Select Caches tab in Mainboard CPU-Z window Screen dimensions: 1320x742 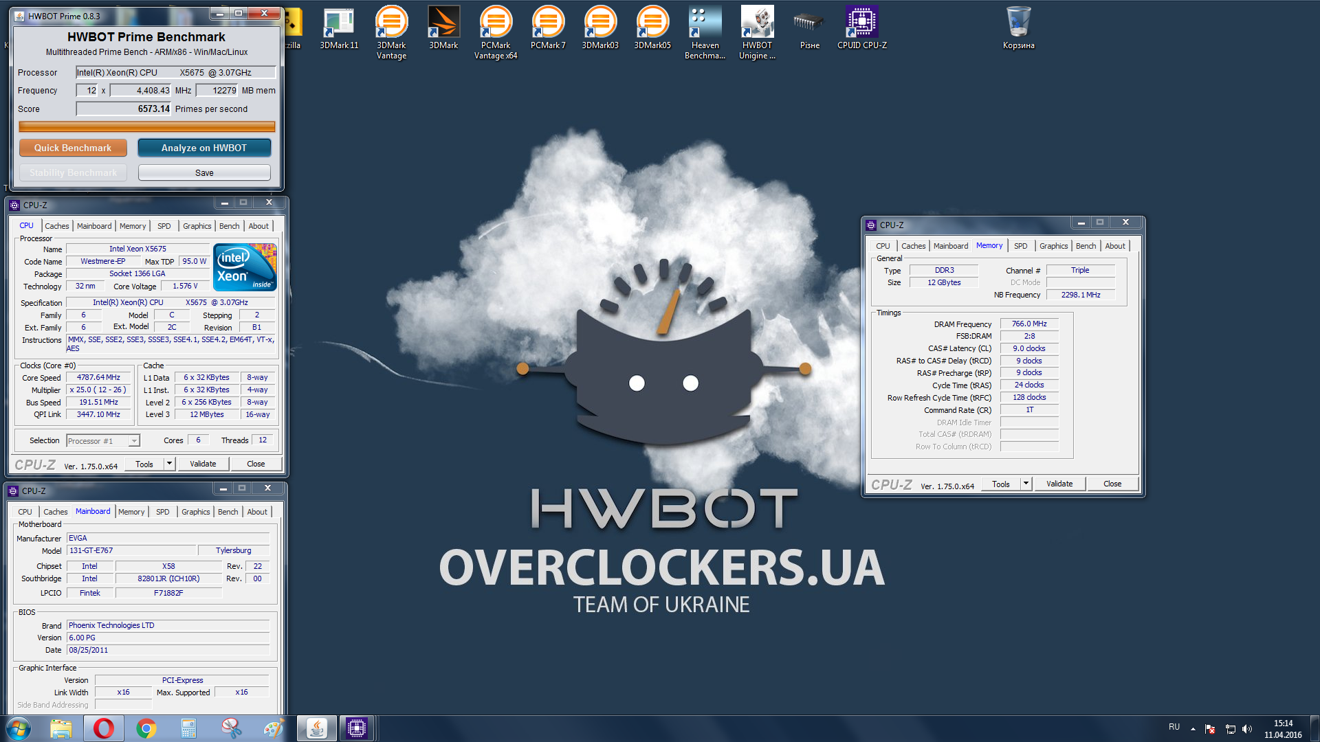(56, 512)
